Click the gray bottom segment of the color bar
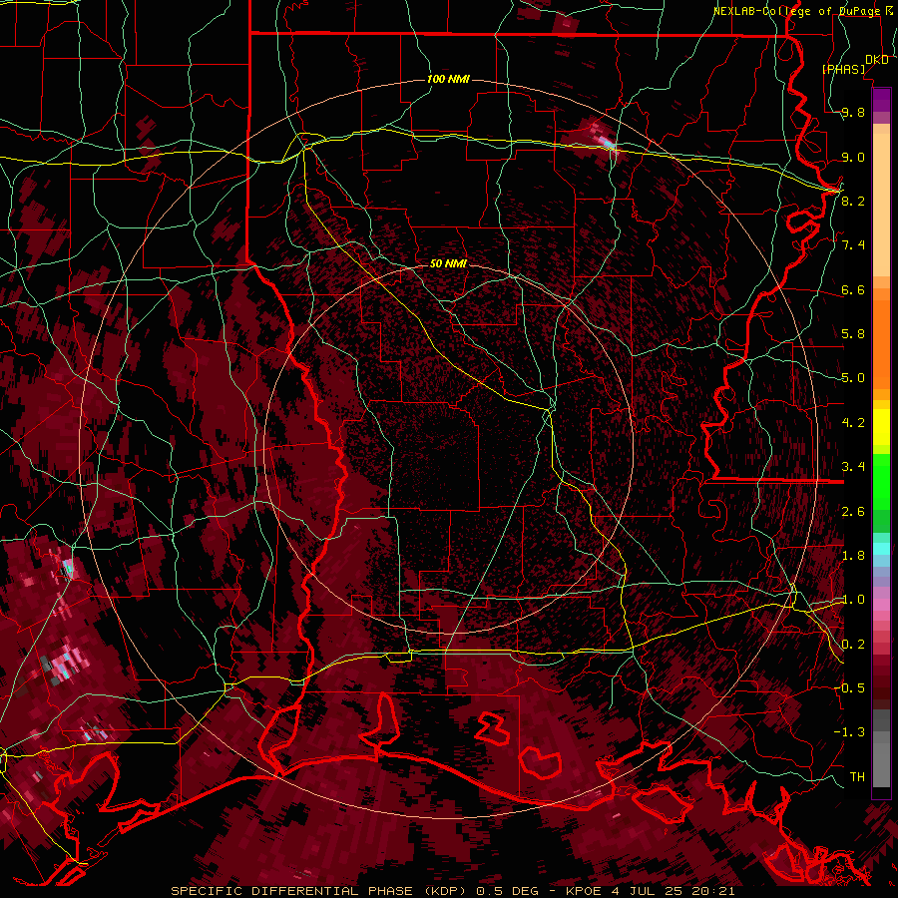 tap(881, 767)
